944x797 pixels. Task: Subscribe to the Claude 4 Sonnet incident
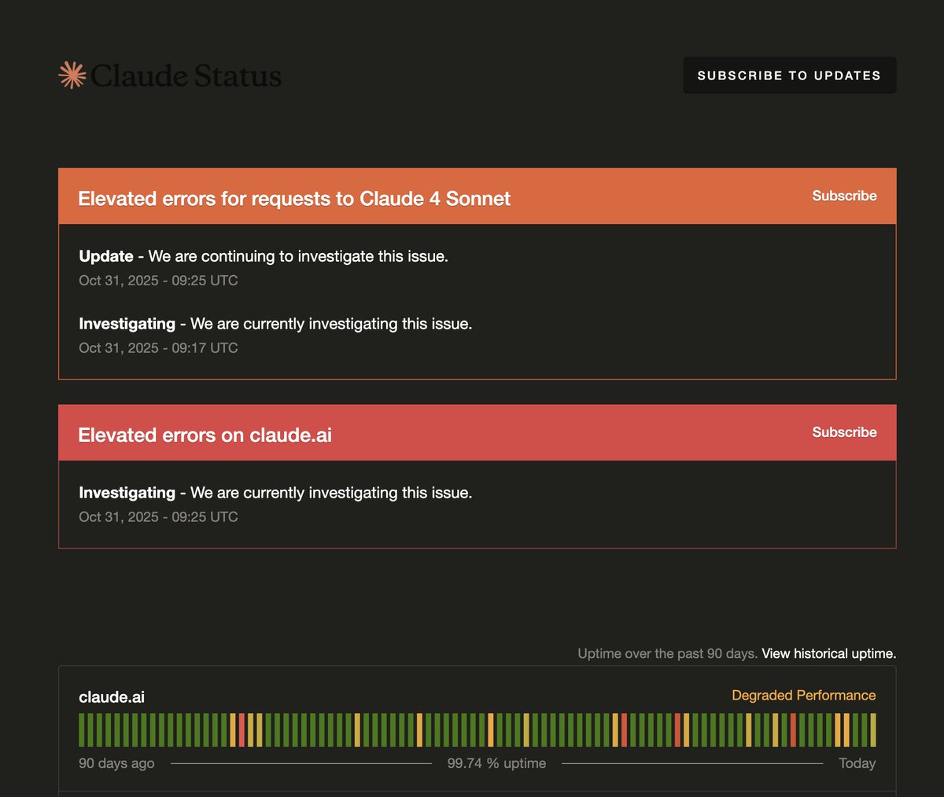[844, 196]
